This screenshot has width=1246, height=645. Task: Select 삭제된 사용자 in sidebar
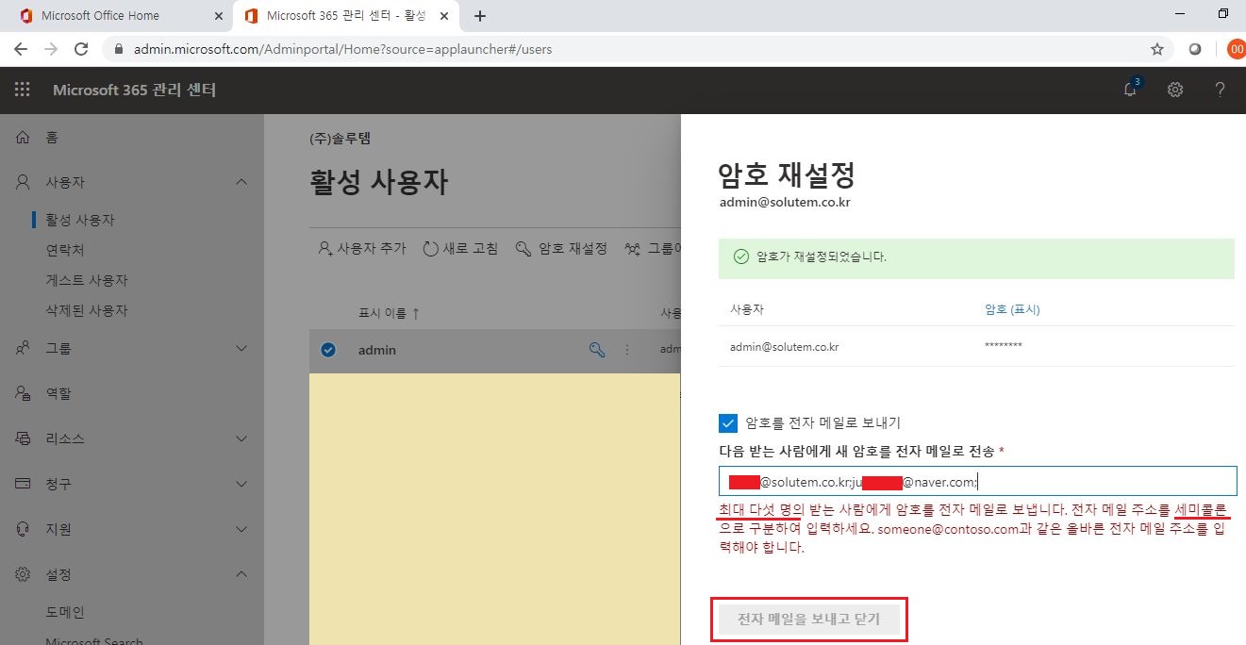(87, 310)
